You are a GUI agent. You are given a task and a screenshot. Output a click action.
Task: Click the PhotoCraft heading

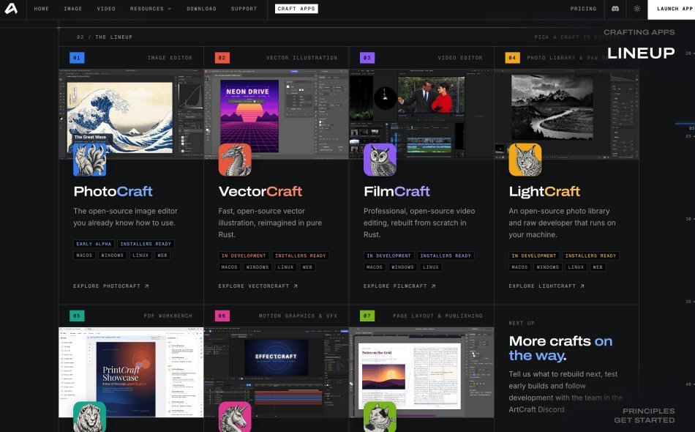[x=113, y=191]
